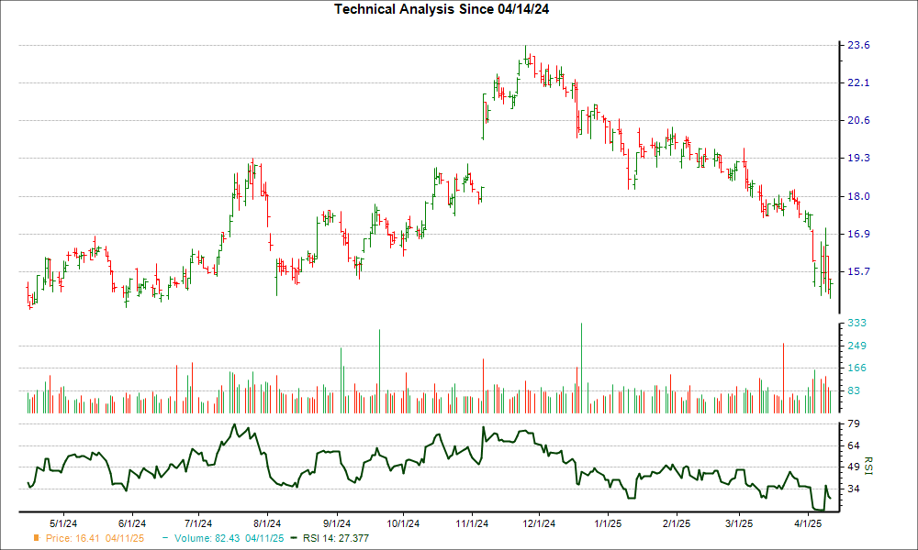Click the 23.6 price axis label
918x550 pixels.
pos(856,45)
